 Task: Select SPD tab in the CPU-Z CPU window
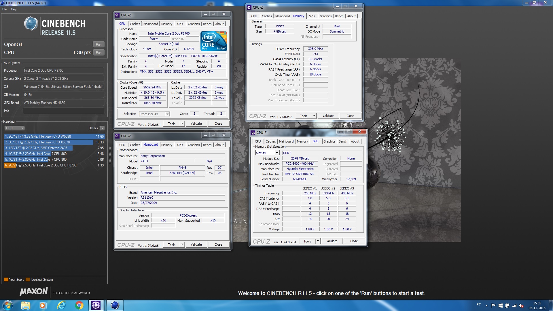click(x=180, y=24)
